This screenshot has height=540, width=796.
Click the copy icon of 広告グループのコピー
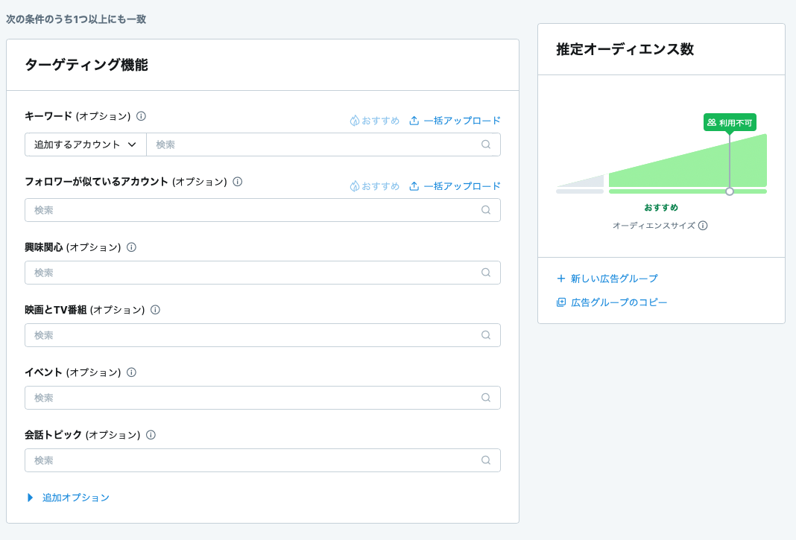point(561,302)
